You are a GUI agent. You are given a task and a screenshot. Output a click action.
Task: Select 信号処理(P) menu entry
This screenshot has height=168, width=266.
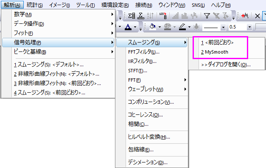tap(58, 43)
